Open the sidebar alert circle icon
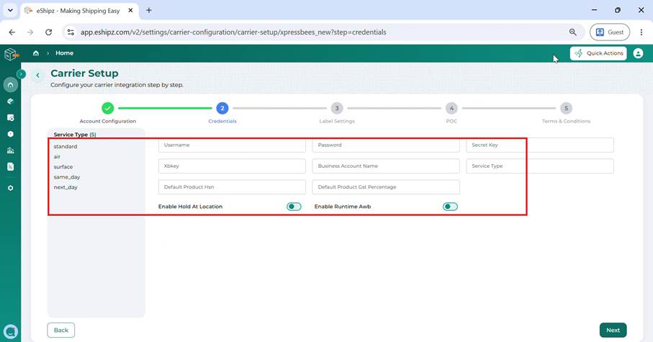This screenshot has width=653, height=342. coord(10,134)
